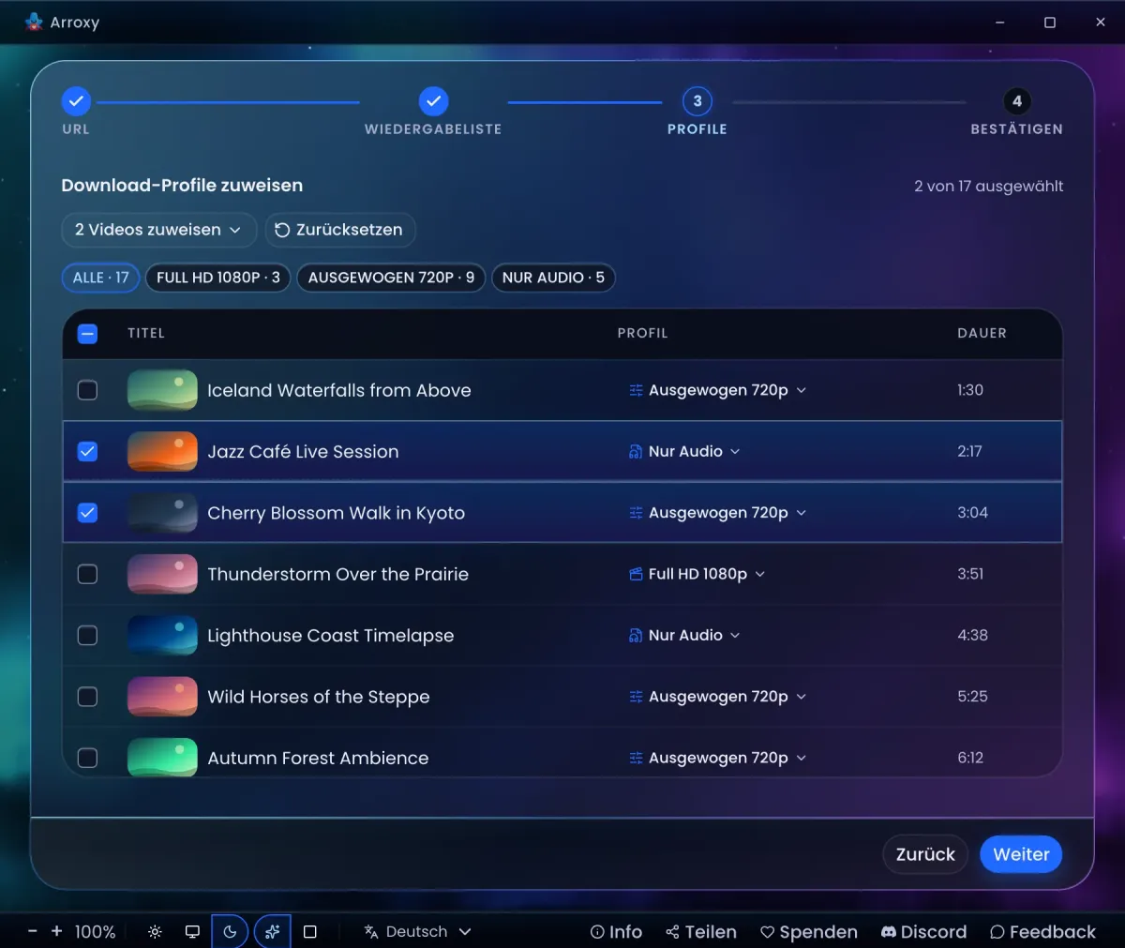The image size is (1125, 948).
Task: Go back with the Zurück button
Action: point(925,854)
